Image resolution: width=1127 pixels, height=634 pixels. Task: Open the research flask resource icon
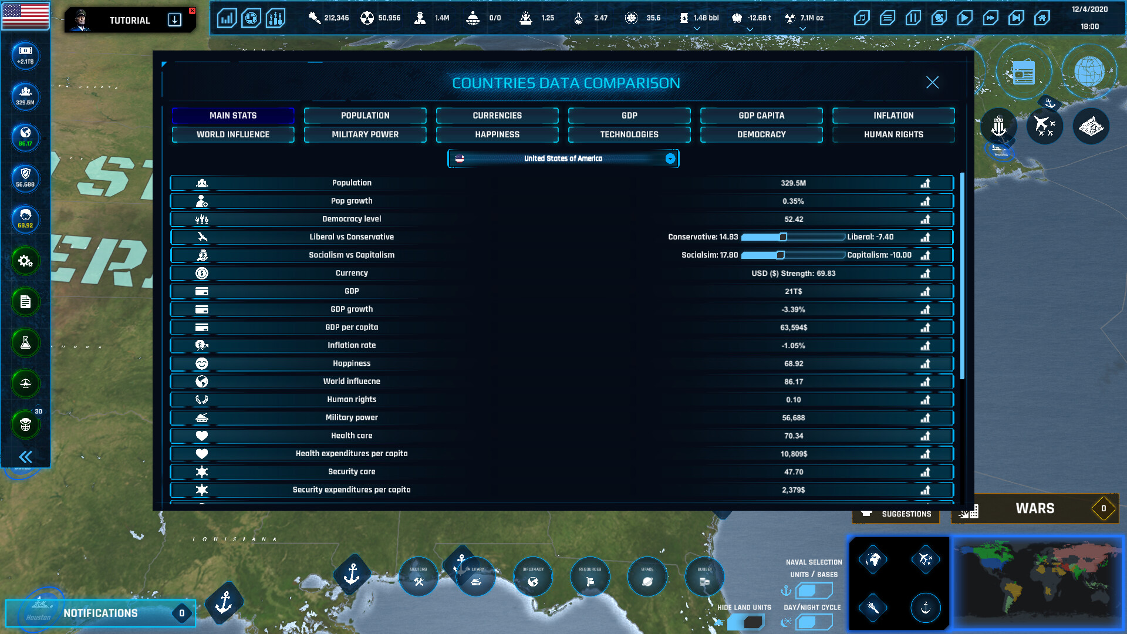pyautogui.click(x=579, y=18)
